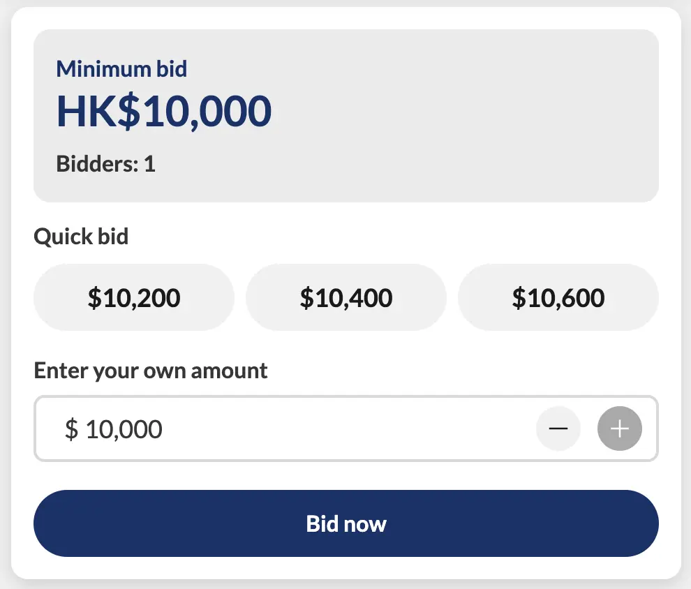Choose the $10,400 quick bid option

[x=346, y=298]
